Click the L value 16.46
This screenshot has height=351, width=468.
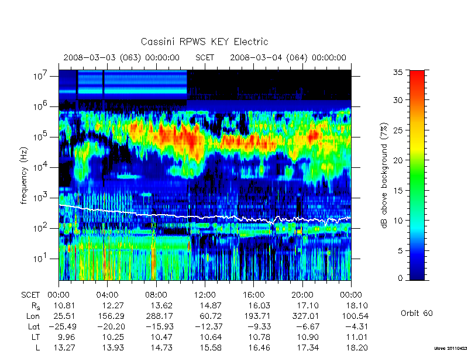tap(259, 347)
